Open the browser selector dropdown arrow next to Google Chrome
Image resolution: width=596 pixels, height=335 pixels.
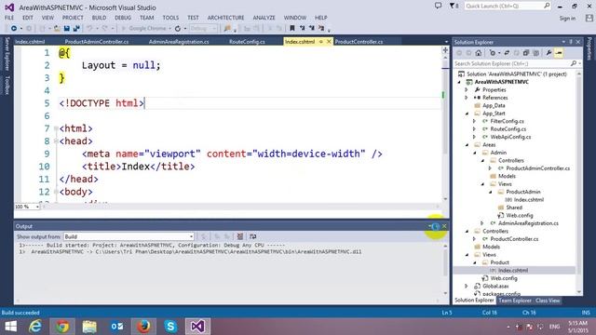169,29
